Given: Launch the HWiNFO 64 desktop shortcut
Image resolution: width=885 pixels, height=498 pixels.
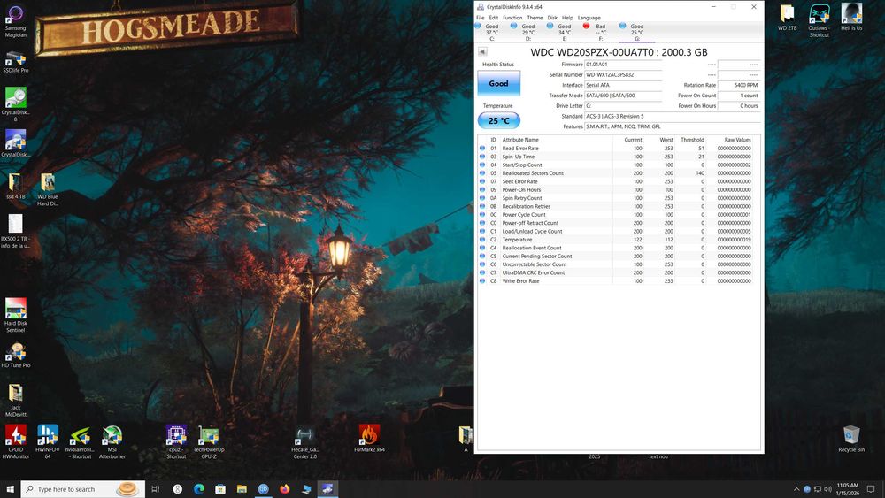Looking at the screenshot, I should pos(48,441).
